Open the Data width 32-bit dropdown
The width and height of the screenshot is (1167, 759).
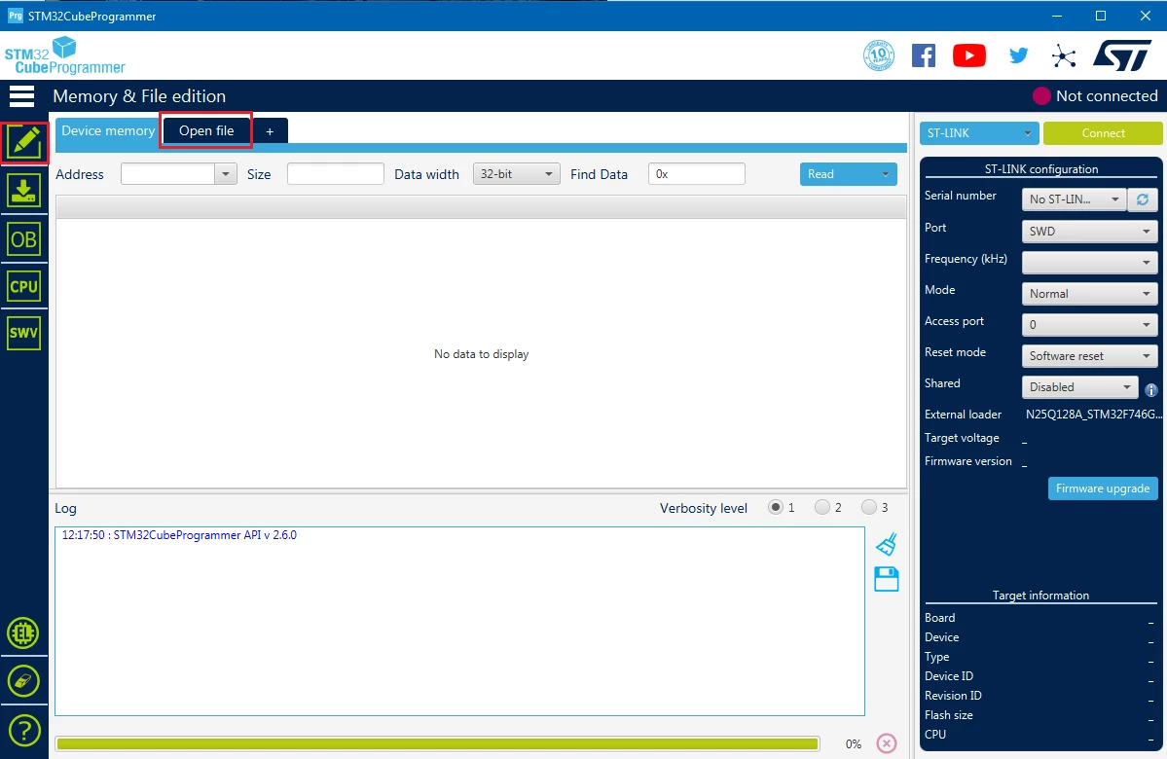click(x=517, y=174)
